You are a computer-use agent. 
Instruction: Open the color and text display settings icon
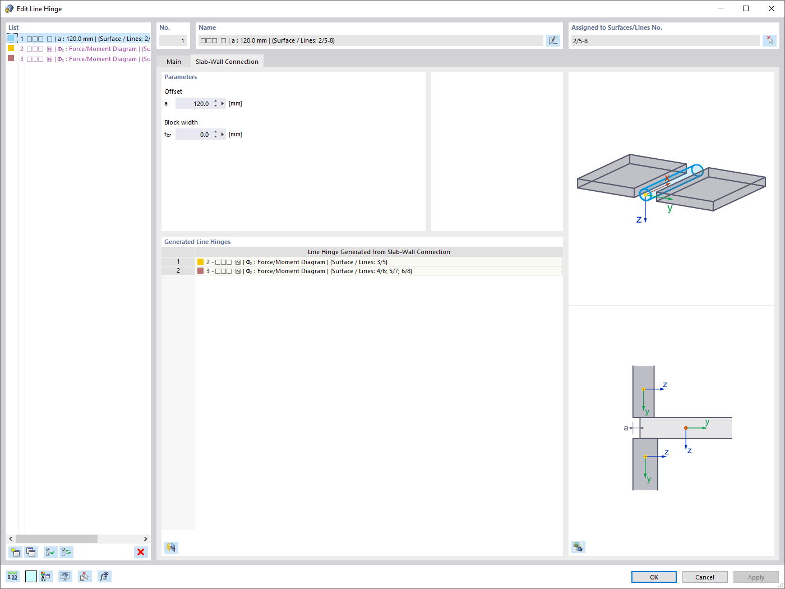click(x=46, y=576)
